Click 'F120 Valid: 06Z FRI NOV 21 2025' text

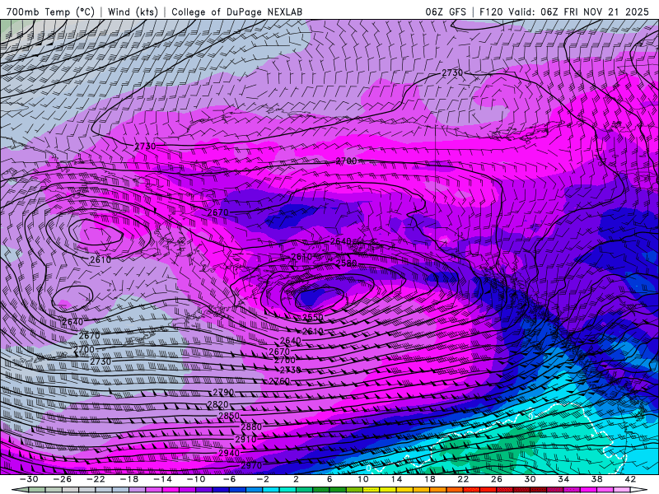pyautogui.click(x=564, y=12)
